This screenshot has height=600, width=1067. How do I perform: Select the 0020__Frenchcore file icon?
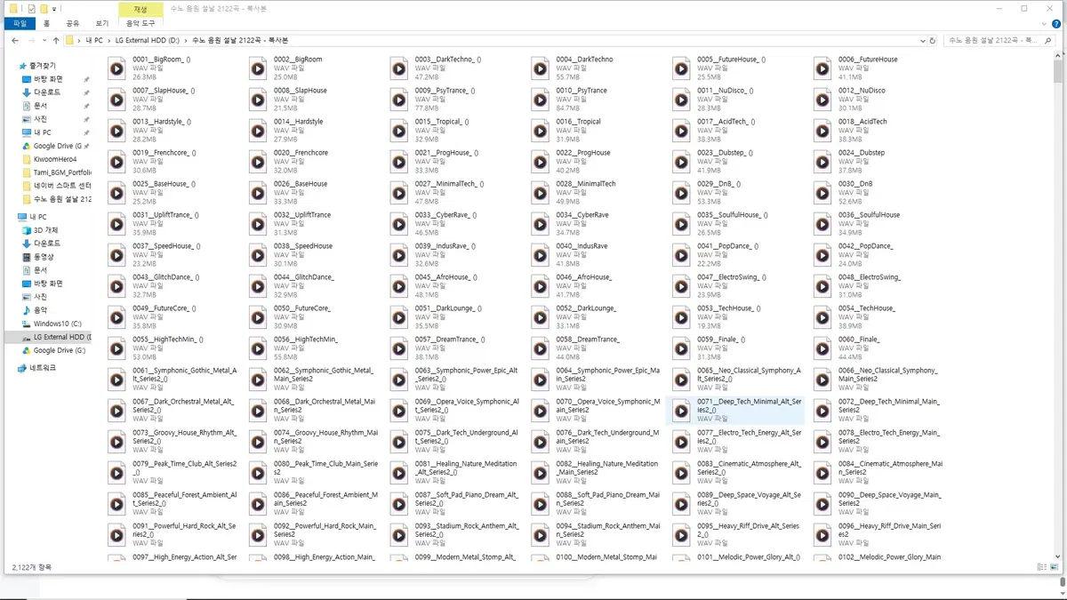tap(258, 162)
